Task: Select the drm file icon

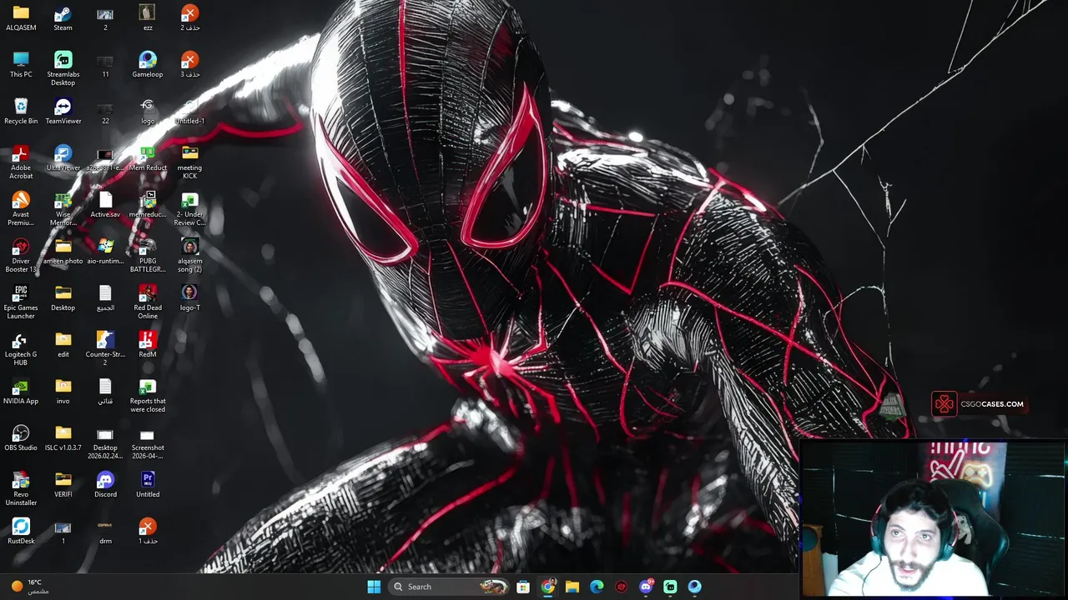Action: (x=105, y=531)
